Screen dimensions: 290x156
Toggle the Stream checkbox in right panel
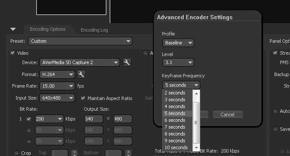[275, 53]
